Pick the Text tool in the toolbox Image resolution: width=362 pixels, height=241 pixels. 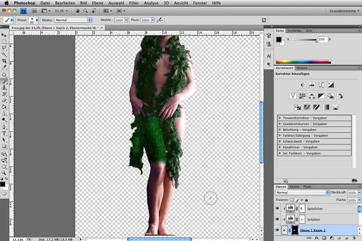[4, 133]
